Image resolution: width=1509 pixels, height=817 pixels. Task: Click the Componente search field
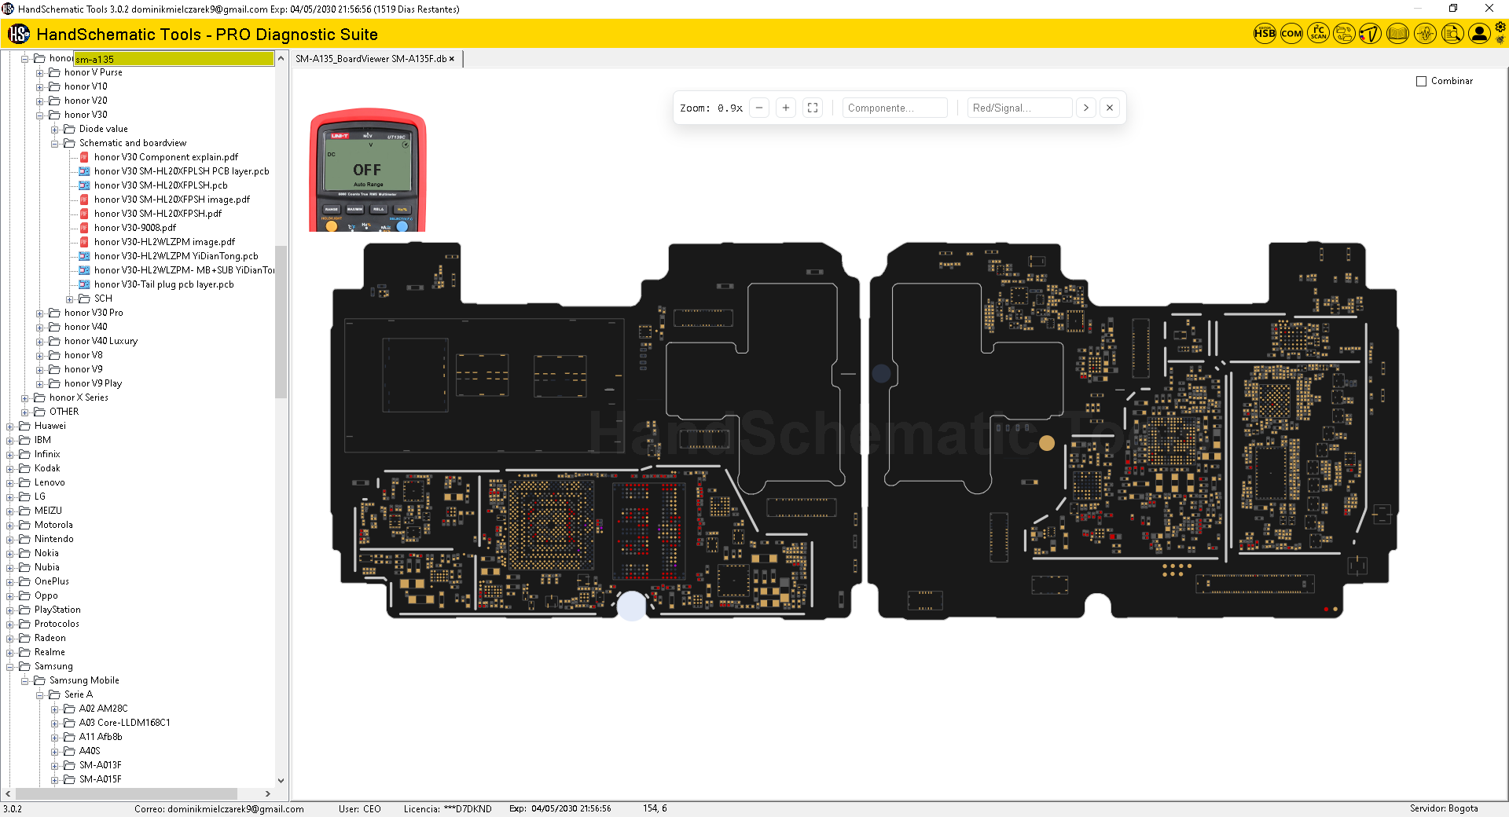click(x=894, y=108)
